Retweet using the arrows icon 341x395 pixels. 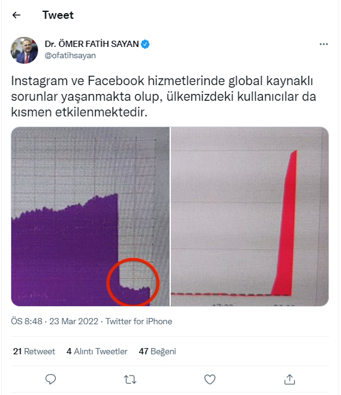(130, 379)
